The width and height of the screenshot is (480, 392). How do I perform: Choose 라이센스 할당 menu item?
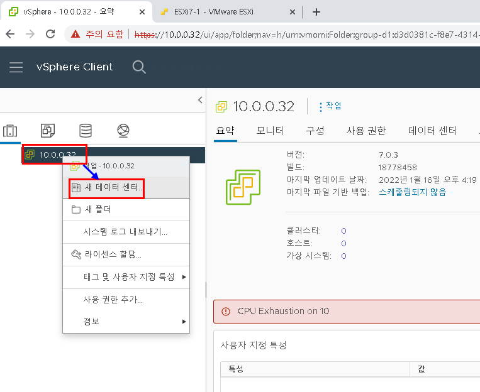126,254
